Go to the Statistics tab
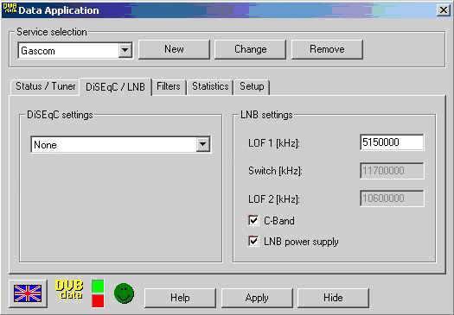Image resolution: width=454 pixels, height=315 pixels. click(210, 86)
